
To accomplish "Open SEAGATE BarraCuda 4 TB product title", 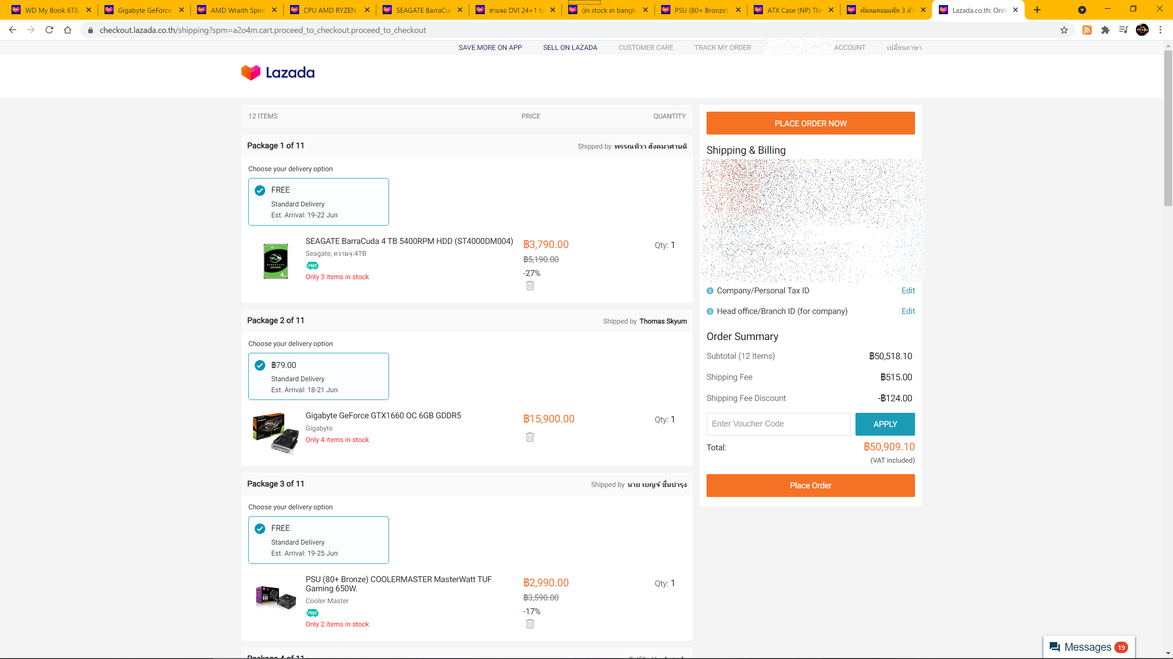I will pos(409,241).
